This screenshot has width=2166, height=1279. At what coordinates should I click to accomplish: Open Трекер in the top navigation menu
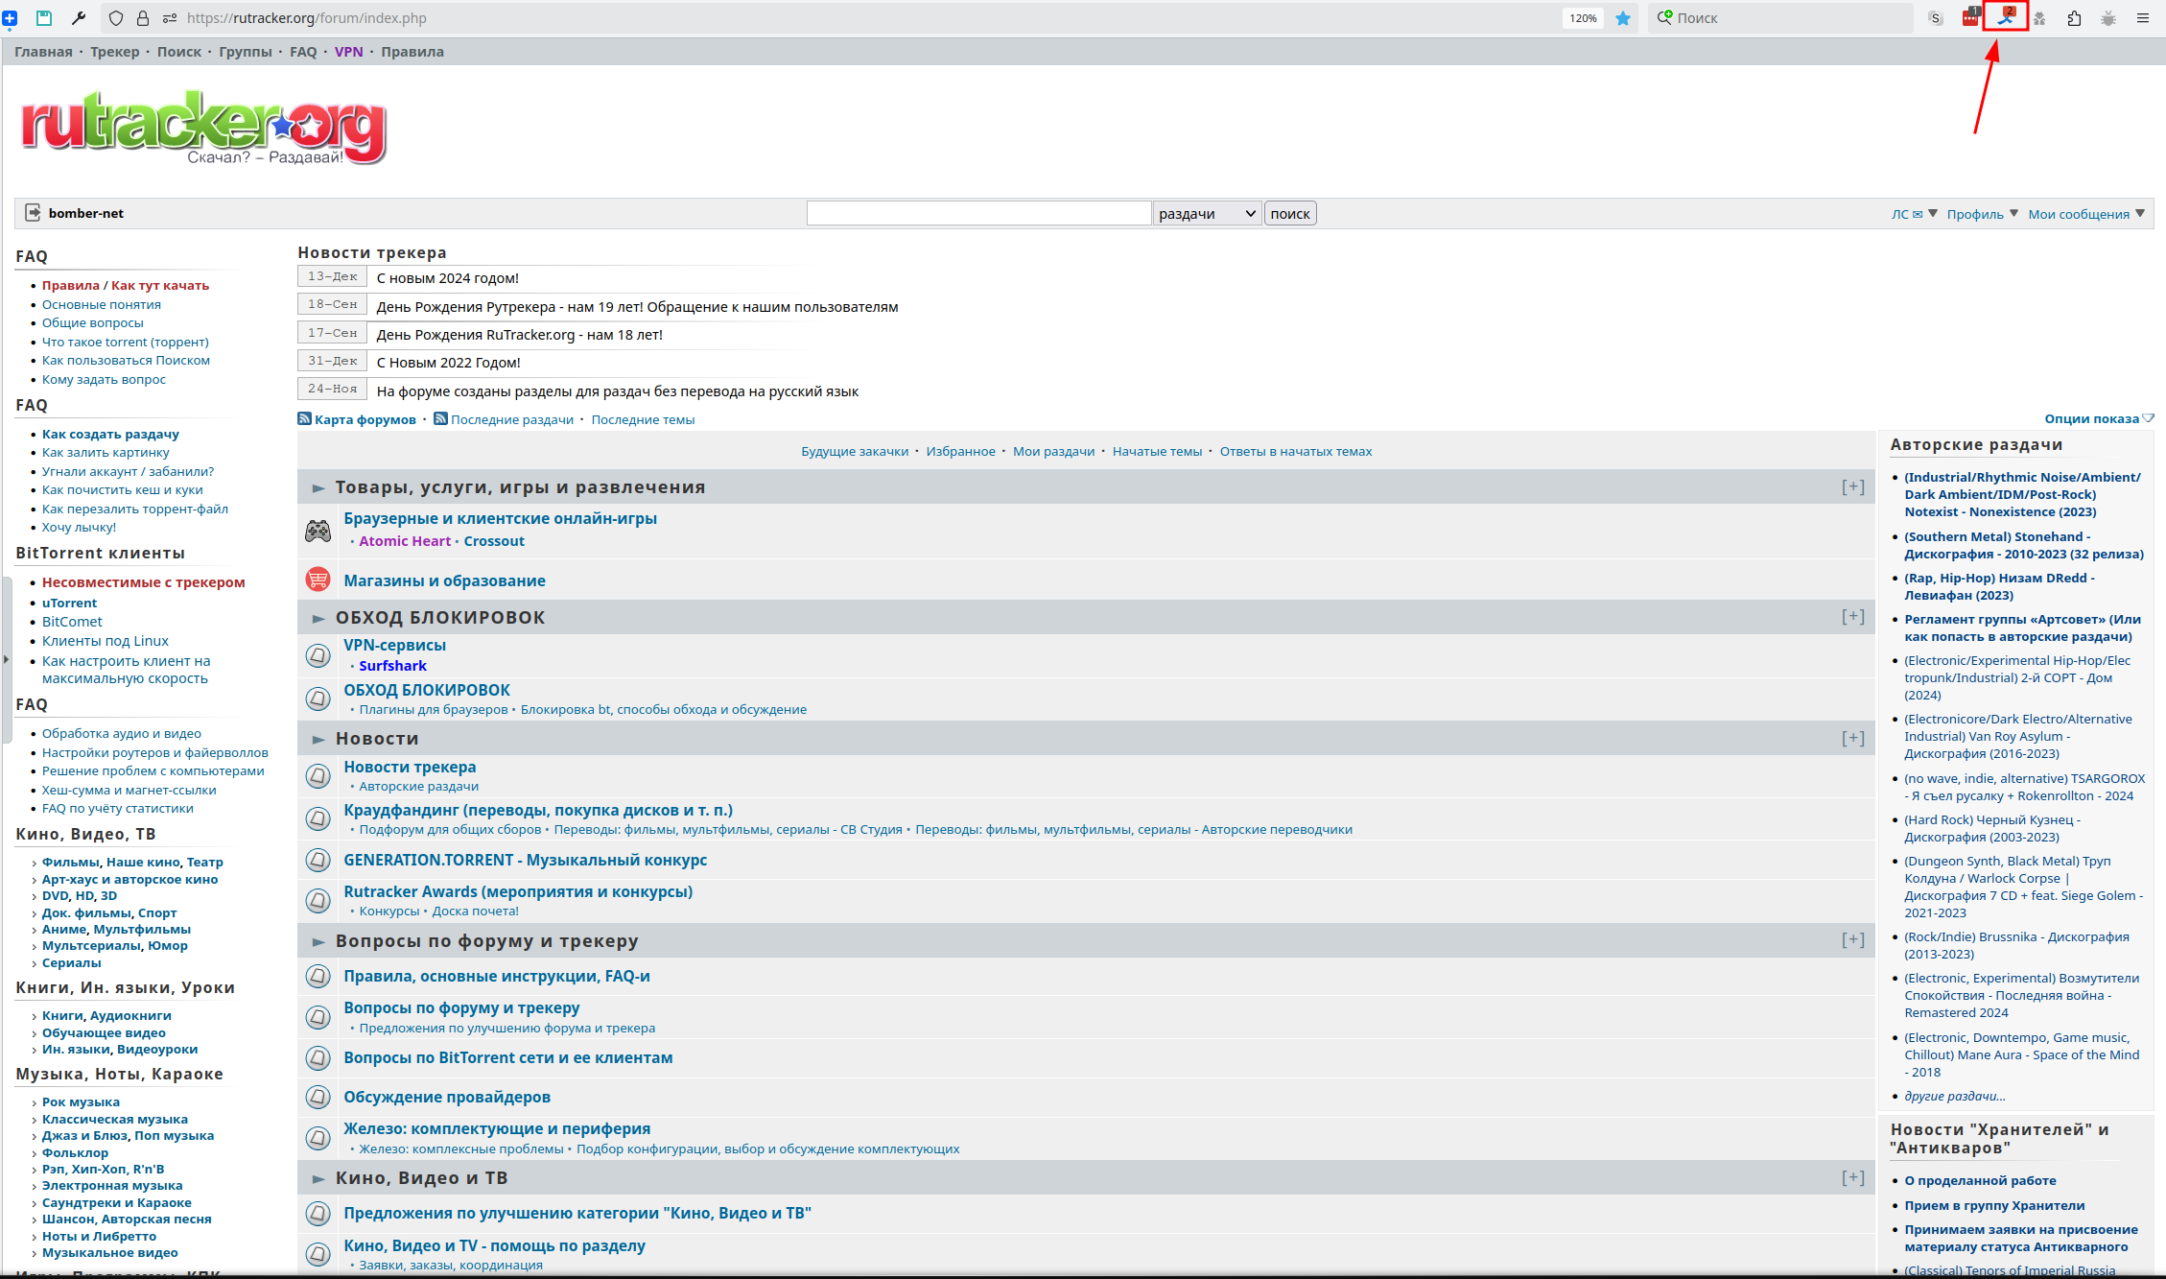coord(114,52)
